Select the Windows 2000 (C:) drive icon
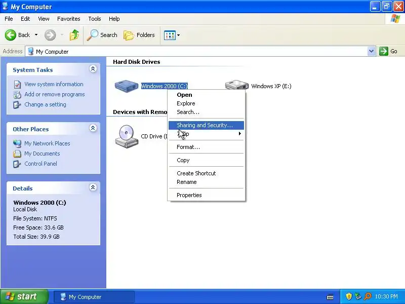Screen dimensions: 405x304 (127, 86)
